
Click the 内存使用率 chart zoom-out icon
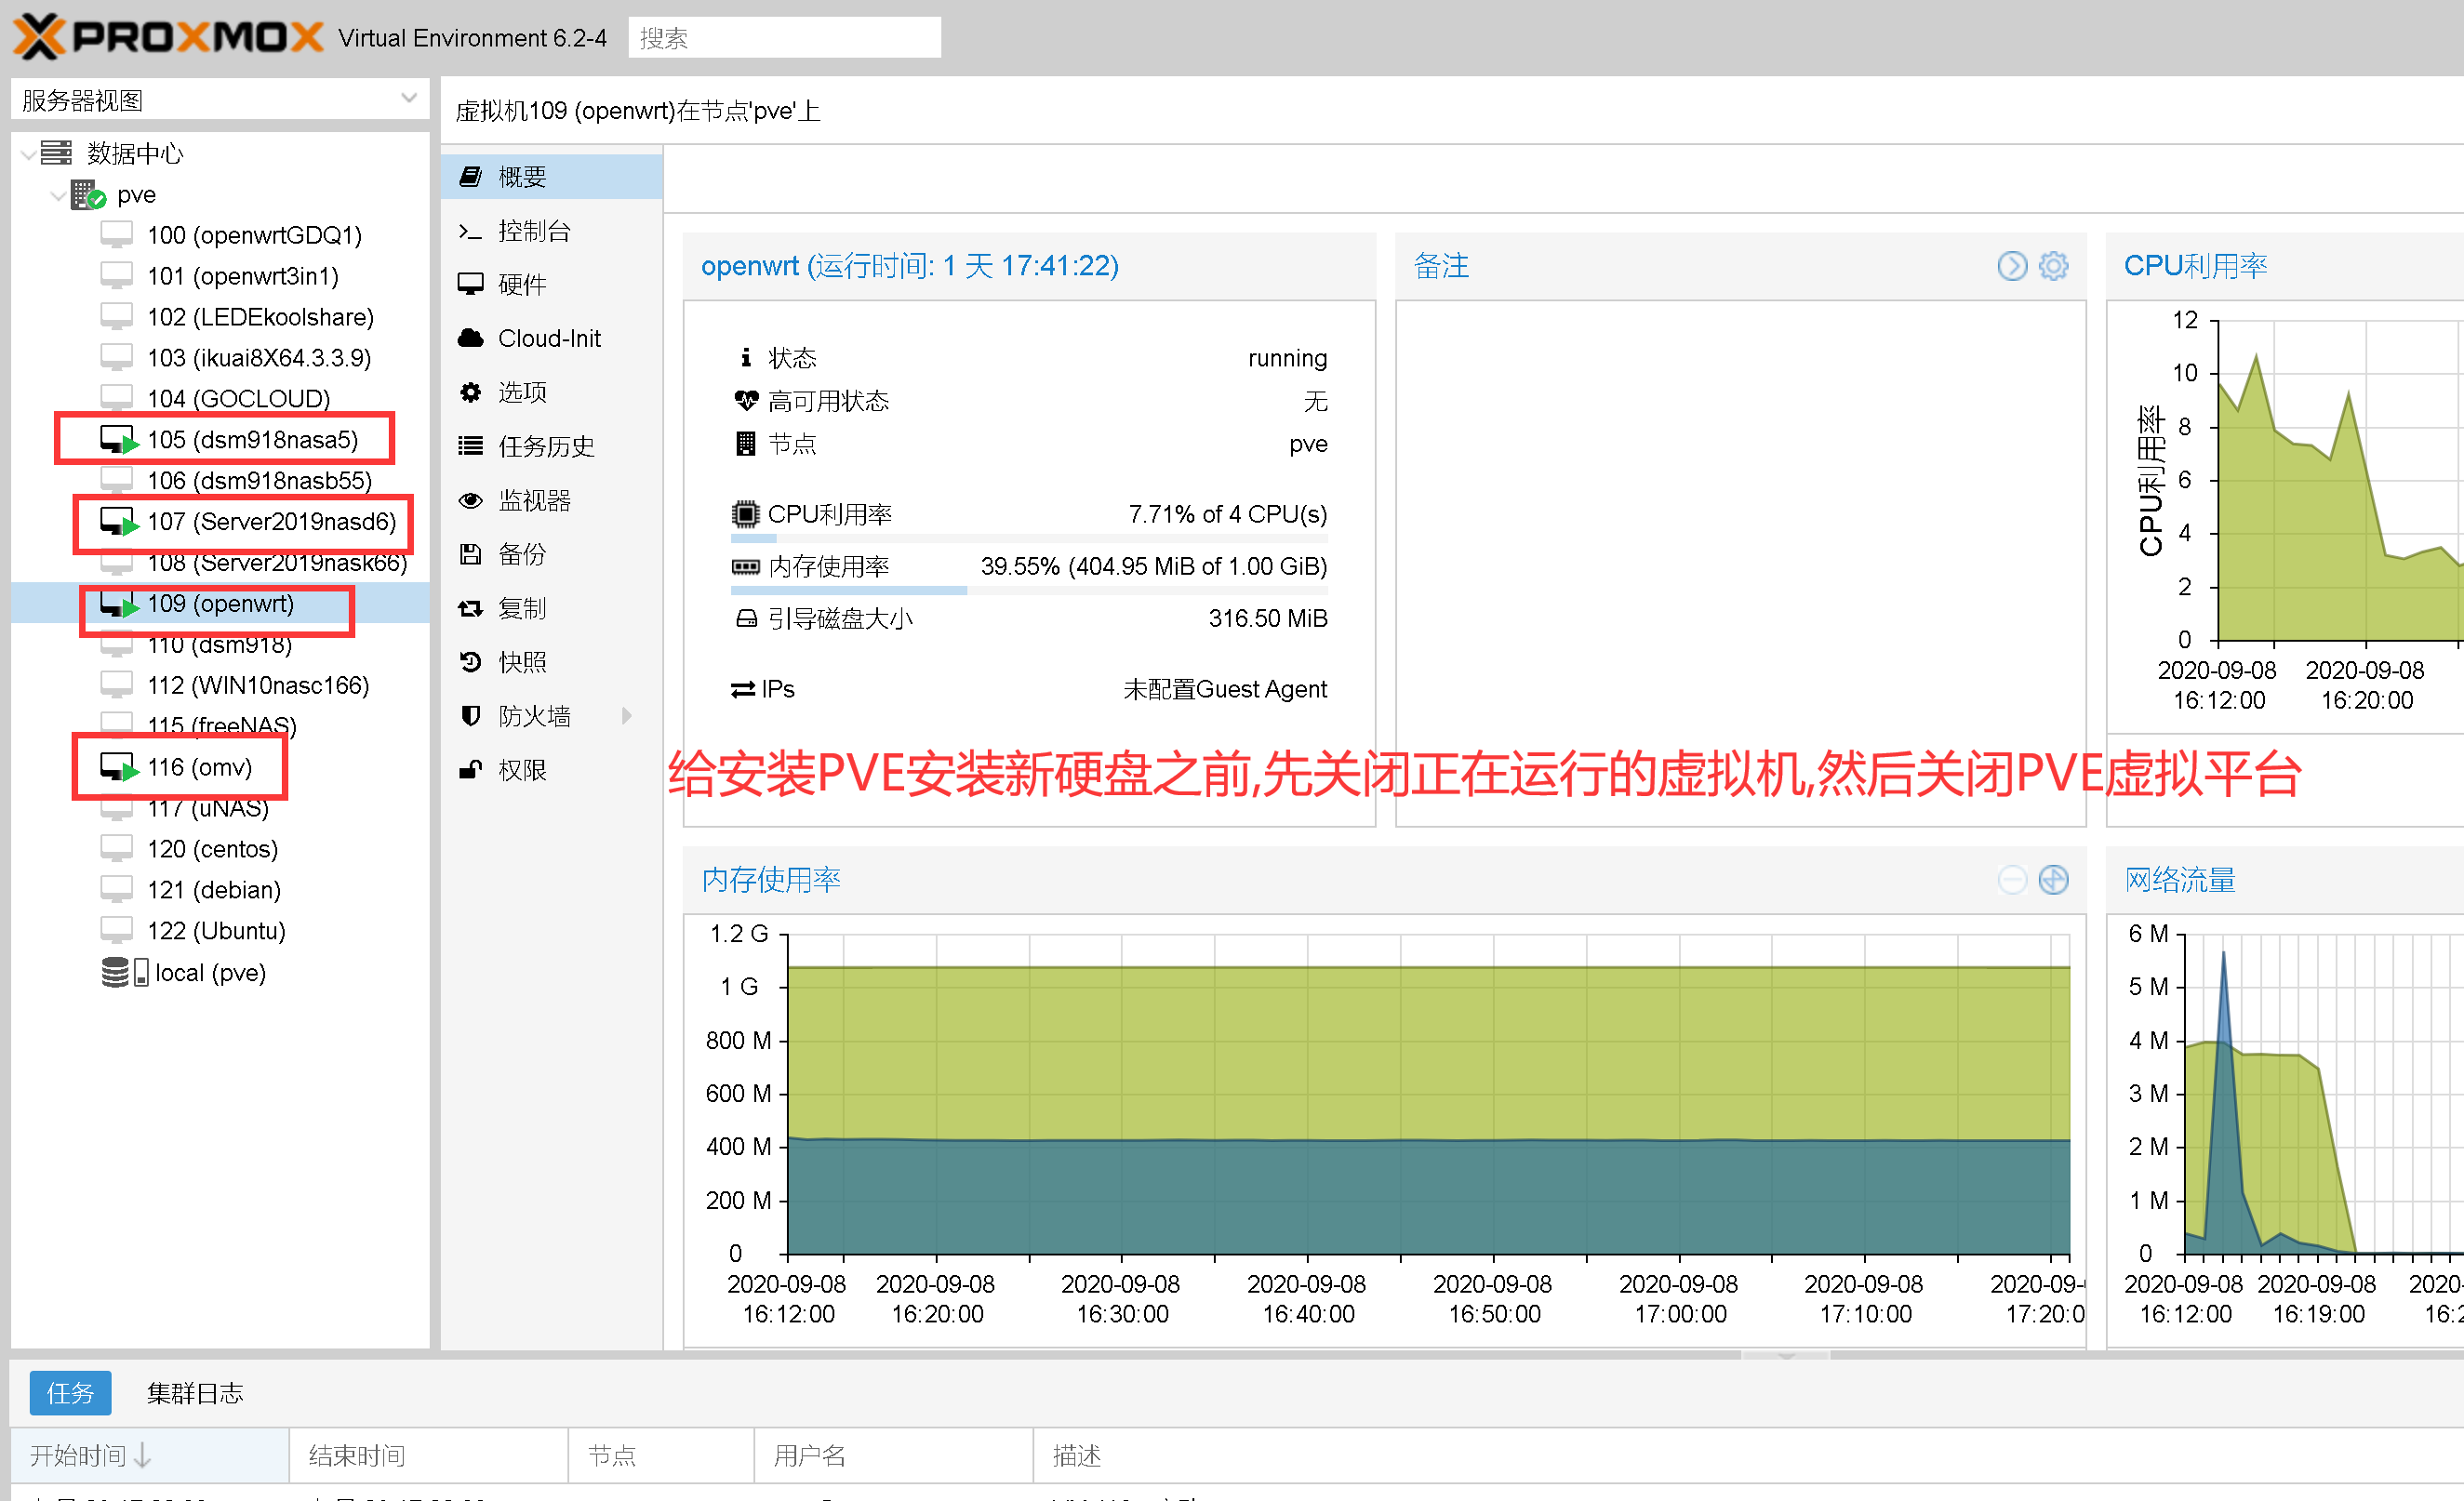[x=2012, y=880]
